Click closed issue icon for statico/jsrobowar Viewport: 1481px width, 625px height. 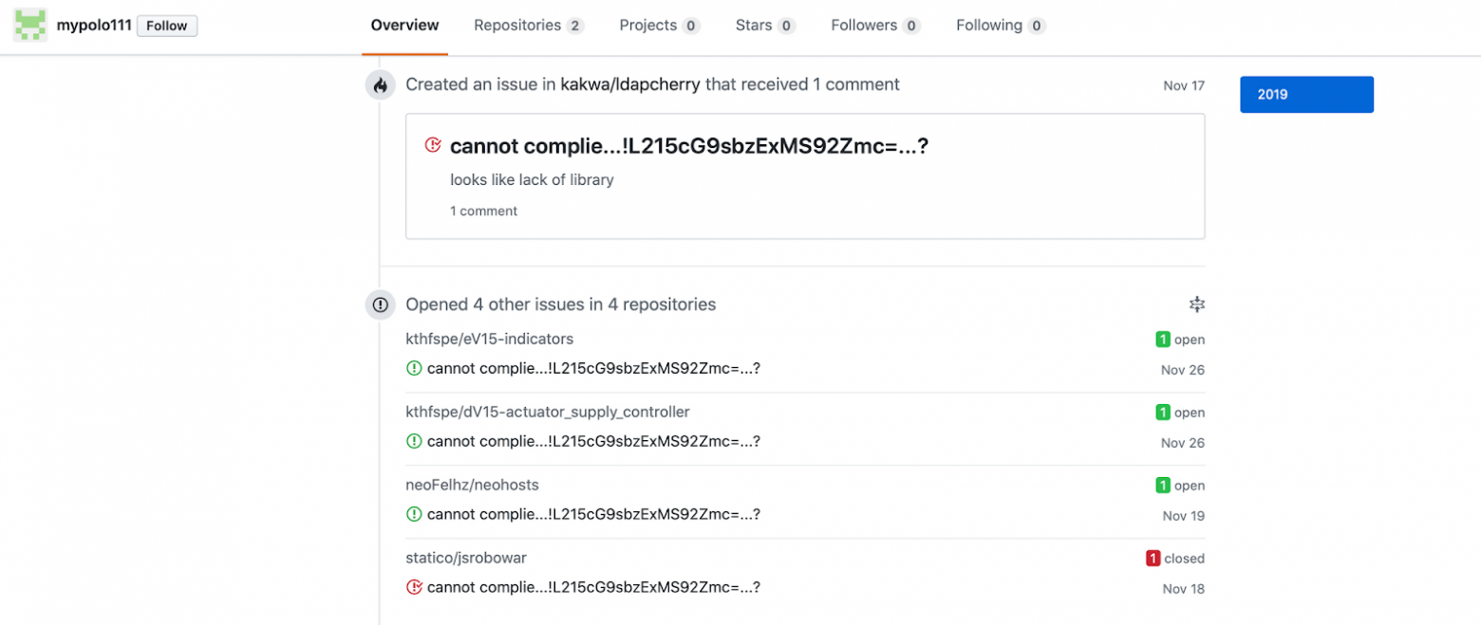pyautogui.click(x=414, y=588)
